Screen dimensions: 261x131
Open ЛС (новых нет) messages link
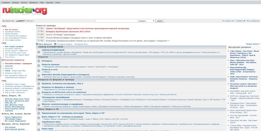point(228,21)
